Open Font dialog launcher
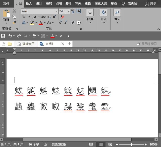This screenshot has height=147, width=161. (81, 29)
